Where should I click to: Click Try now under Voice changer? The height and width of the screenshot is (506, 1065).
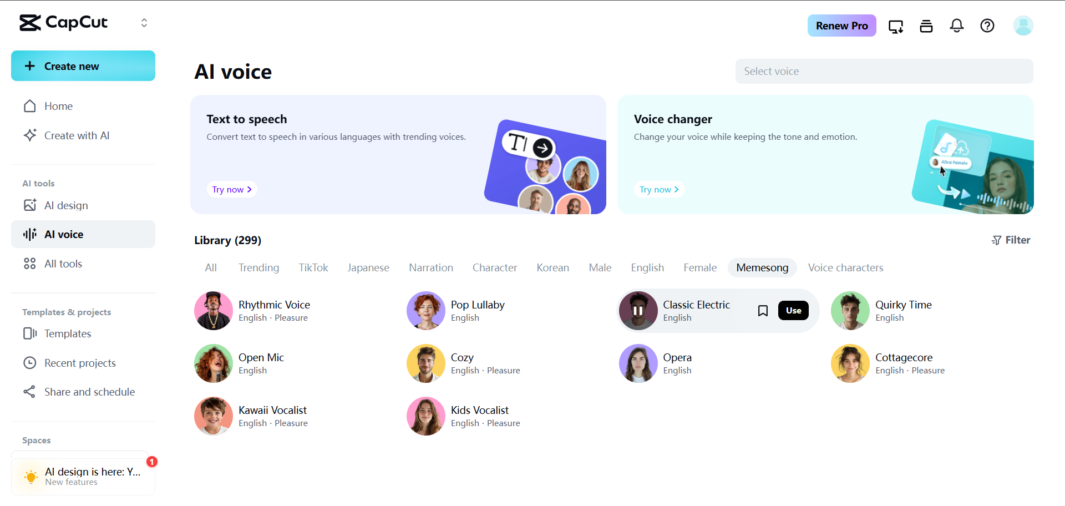point(659,190)
